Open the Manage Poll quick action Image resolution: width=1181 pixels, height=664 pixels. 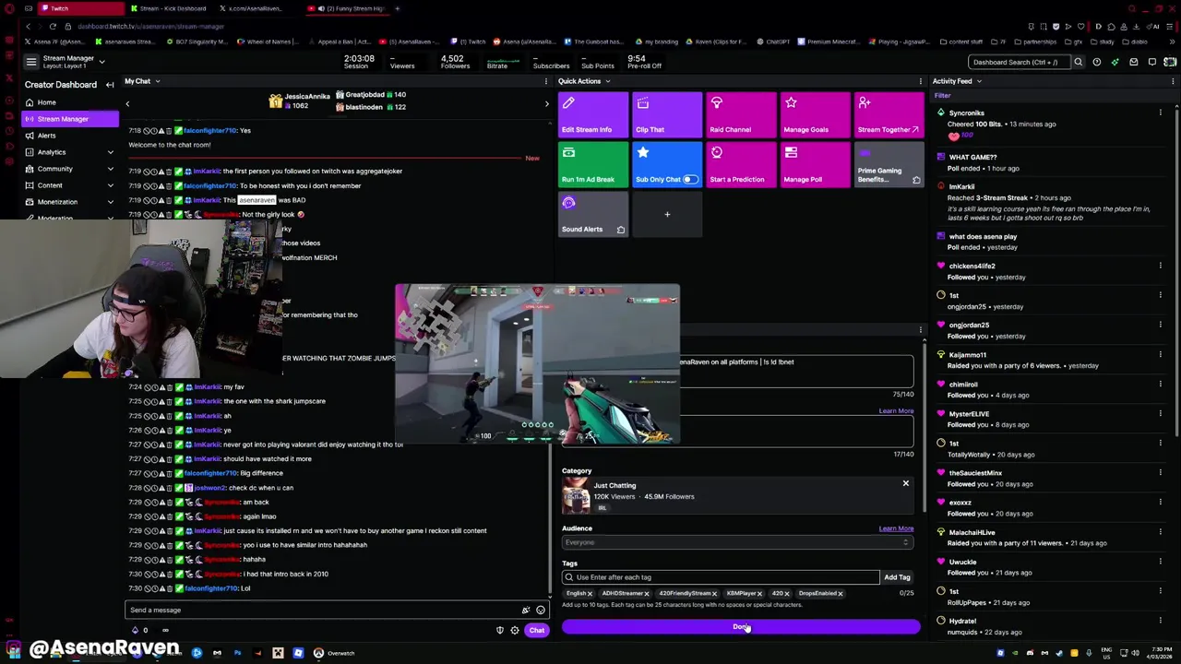point(815,165)
